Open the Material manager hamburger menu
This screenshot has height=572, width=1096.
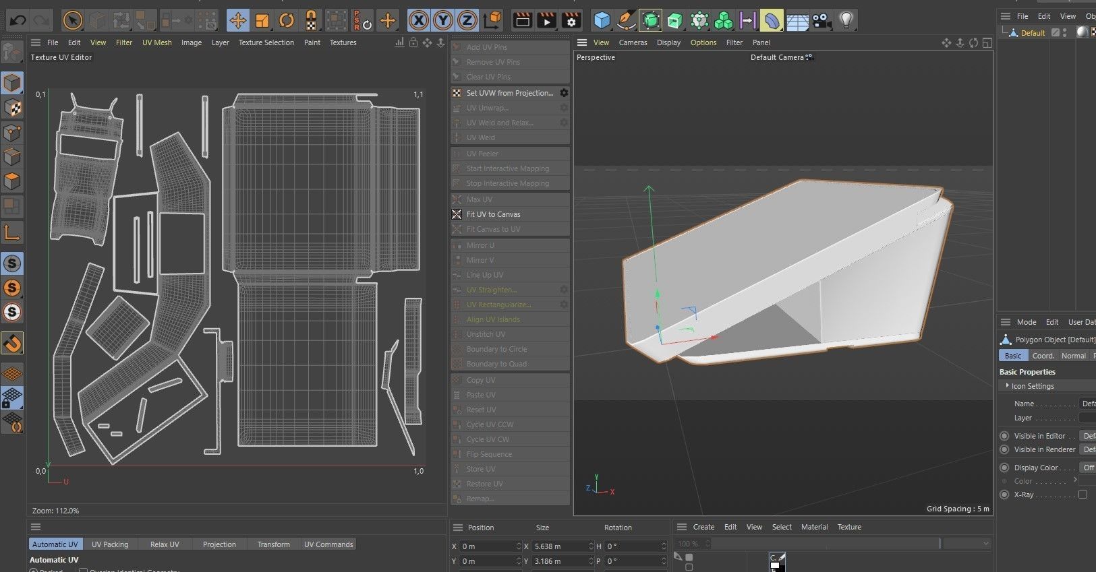click(681, 527)
